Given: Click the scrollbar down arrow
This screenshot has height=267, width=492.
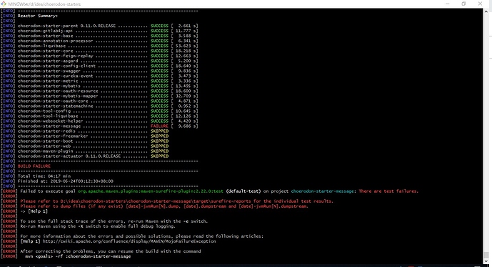Looking at the screenshot, I should (x=486, y=261).
